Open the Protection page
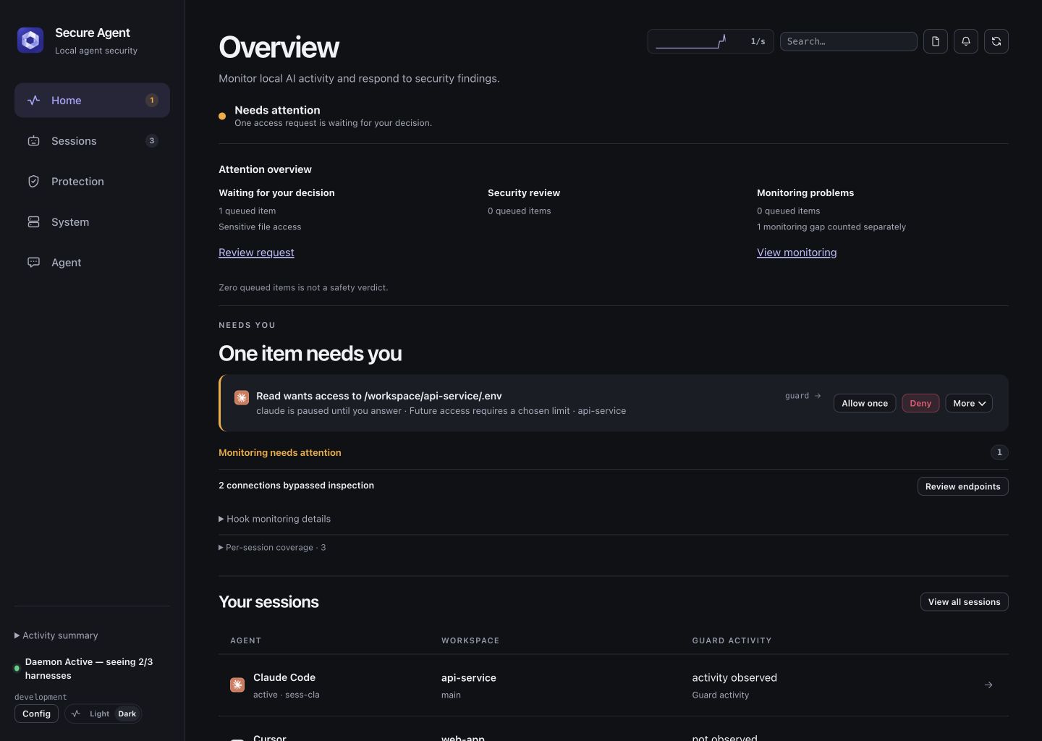This screenshot has width=1042, height=741. [92, 182]
